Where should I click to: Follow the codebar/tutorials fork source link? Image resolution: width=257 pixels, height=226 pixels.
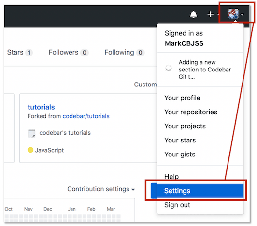pos(86,116)
